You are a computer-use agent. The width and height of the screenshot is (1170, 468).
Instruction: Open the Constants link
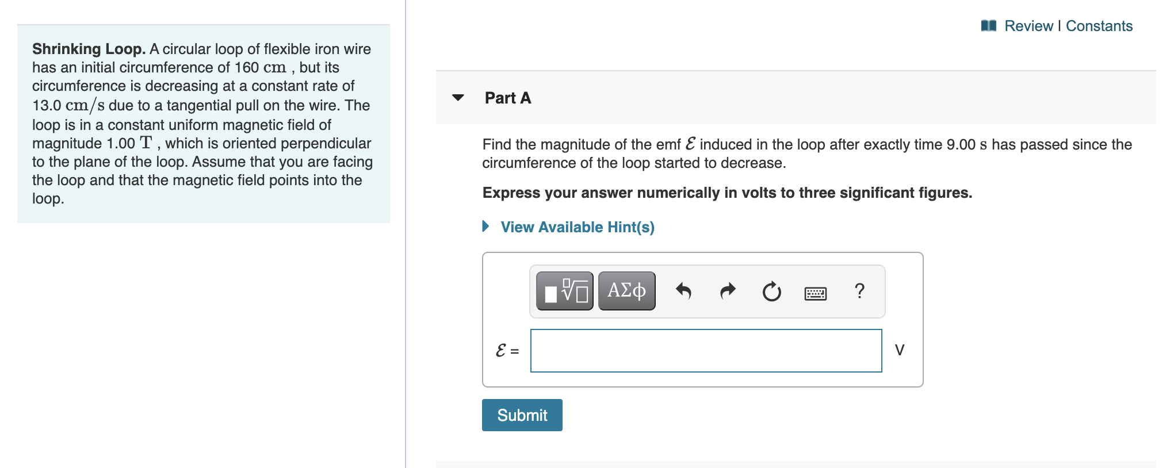click(1099, 26)
